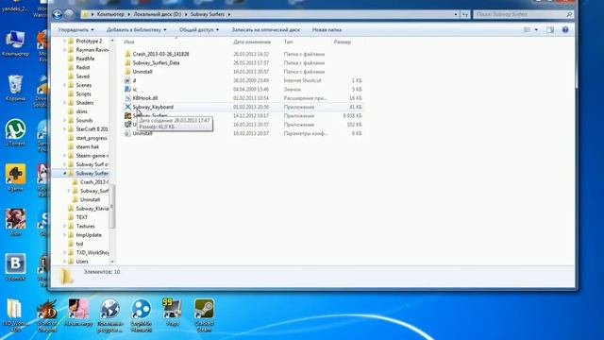Select the 'd' Internet Shortcut file

pyautogui.click(x=134, y=80)
